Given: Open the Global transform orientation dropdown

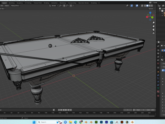Looking at the screenshot, I should (54, 6).
